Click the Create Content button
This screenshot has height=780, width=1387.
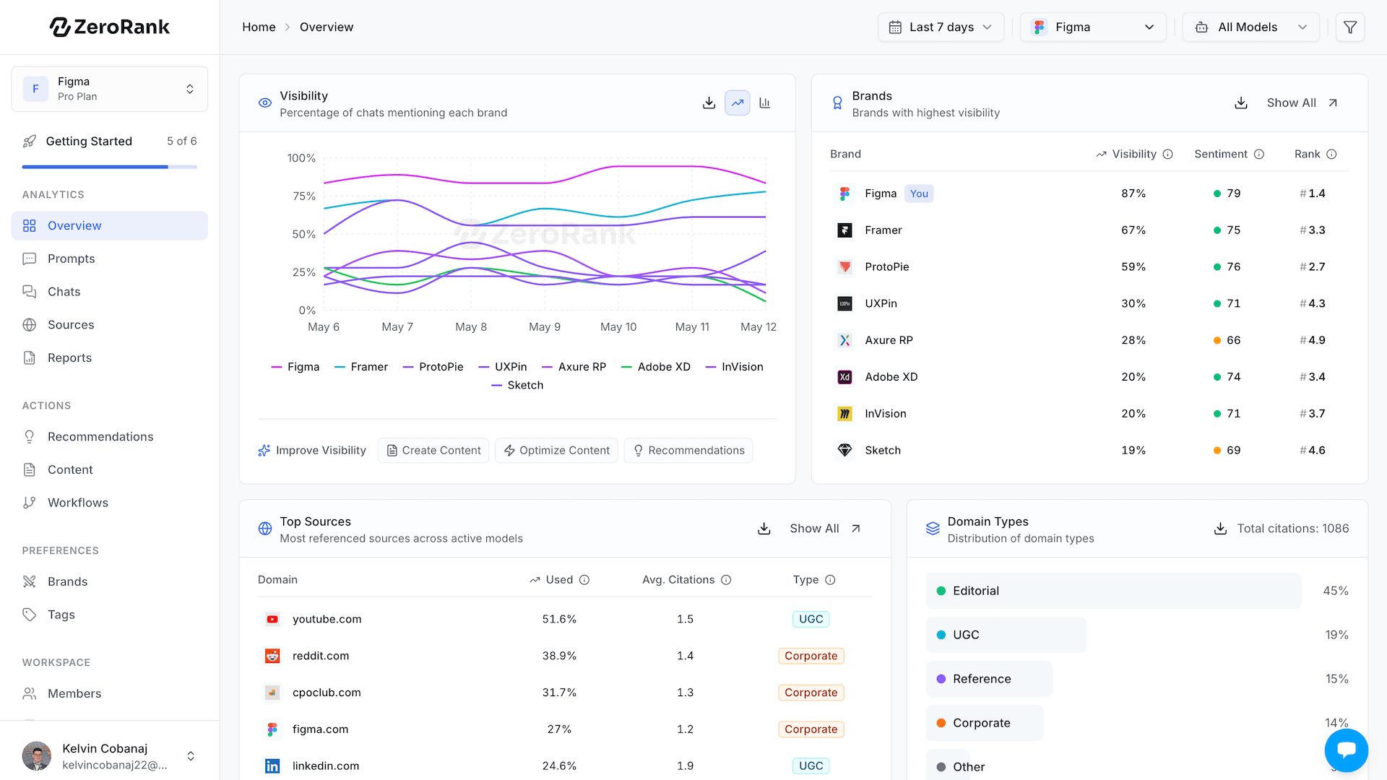tap(433, 451)
